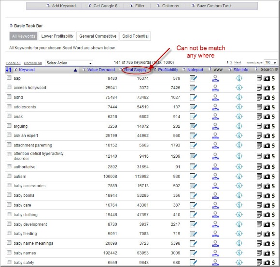Image resolution: width=280 pixels, height=267 pixels.
Task: Open Columns toolbar option
Action: pos(170,6)
